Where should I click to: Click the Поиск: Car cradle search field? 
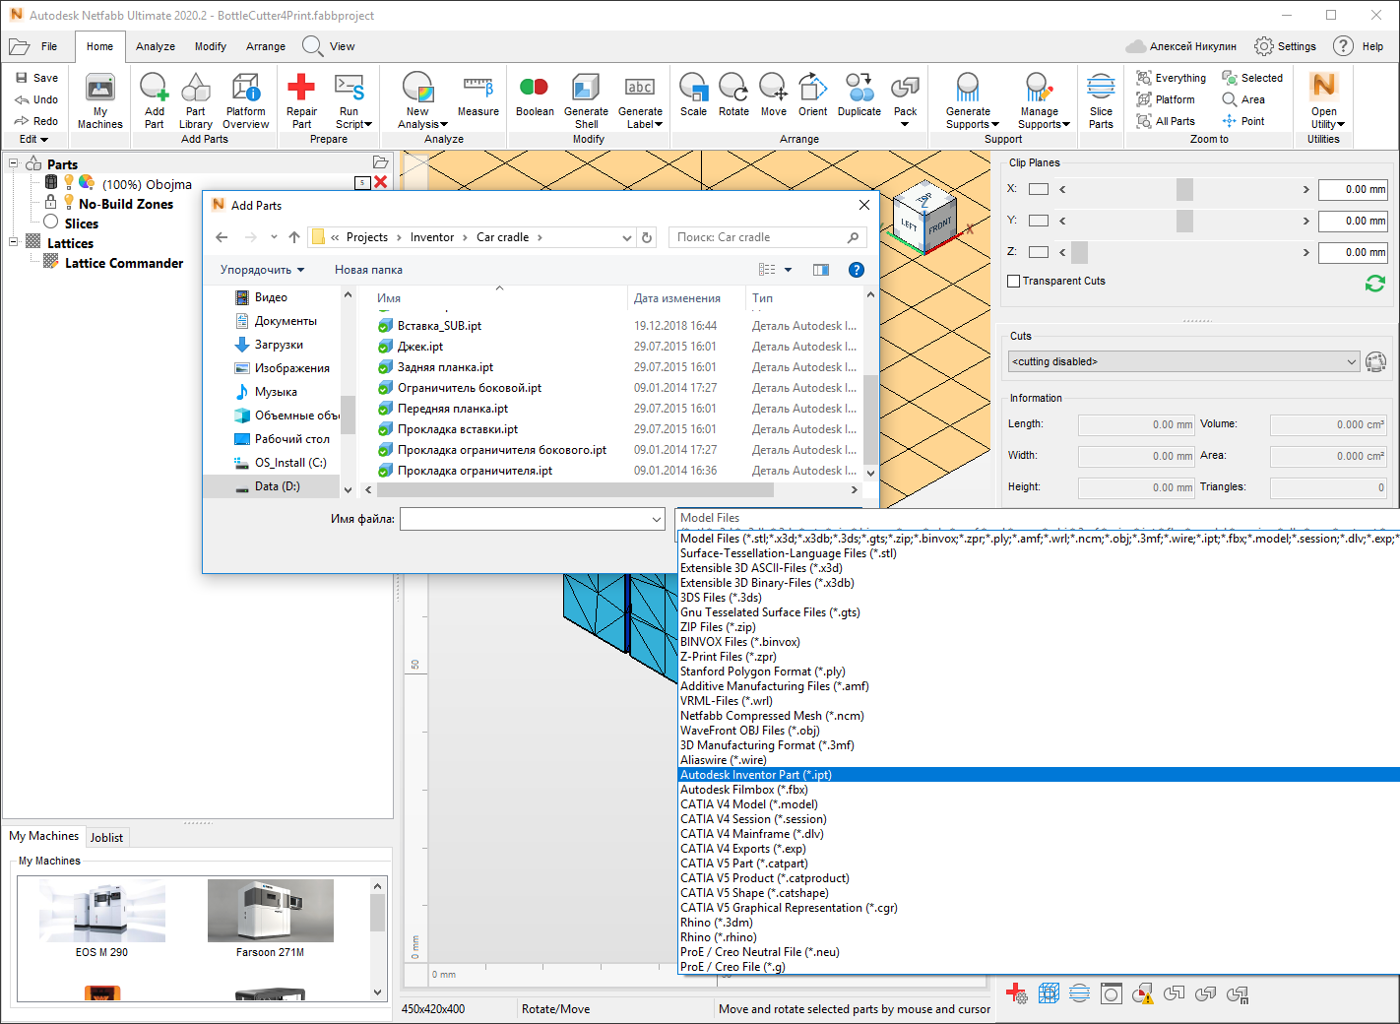click(x=768, y=237)
